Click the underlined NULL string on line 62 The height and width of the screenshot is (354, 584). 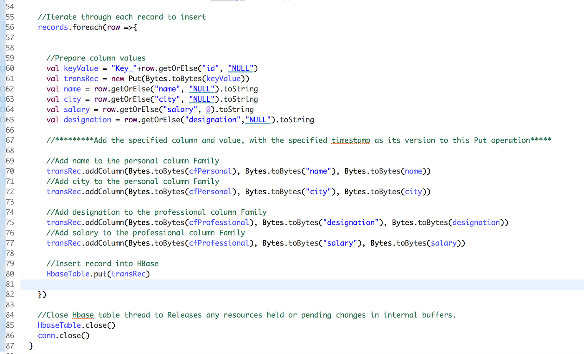(x=201, y=89)
